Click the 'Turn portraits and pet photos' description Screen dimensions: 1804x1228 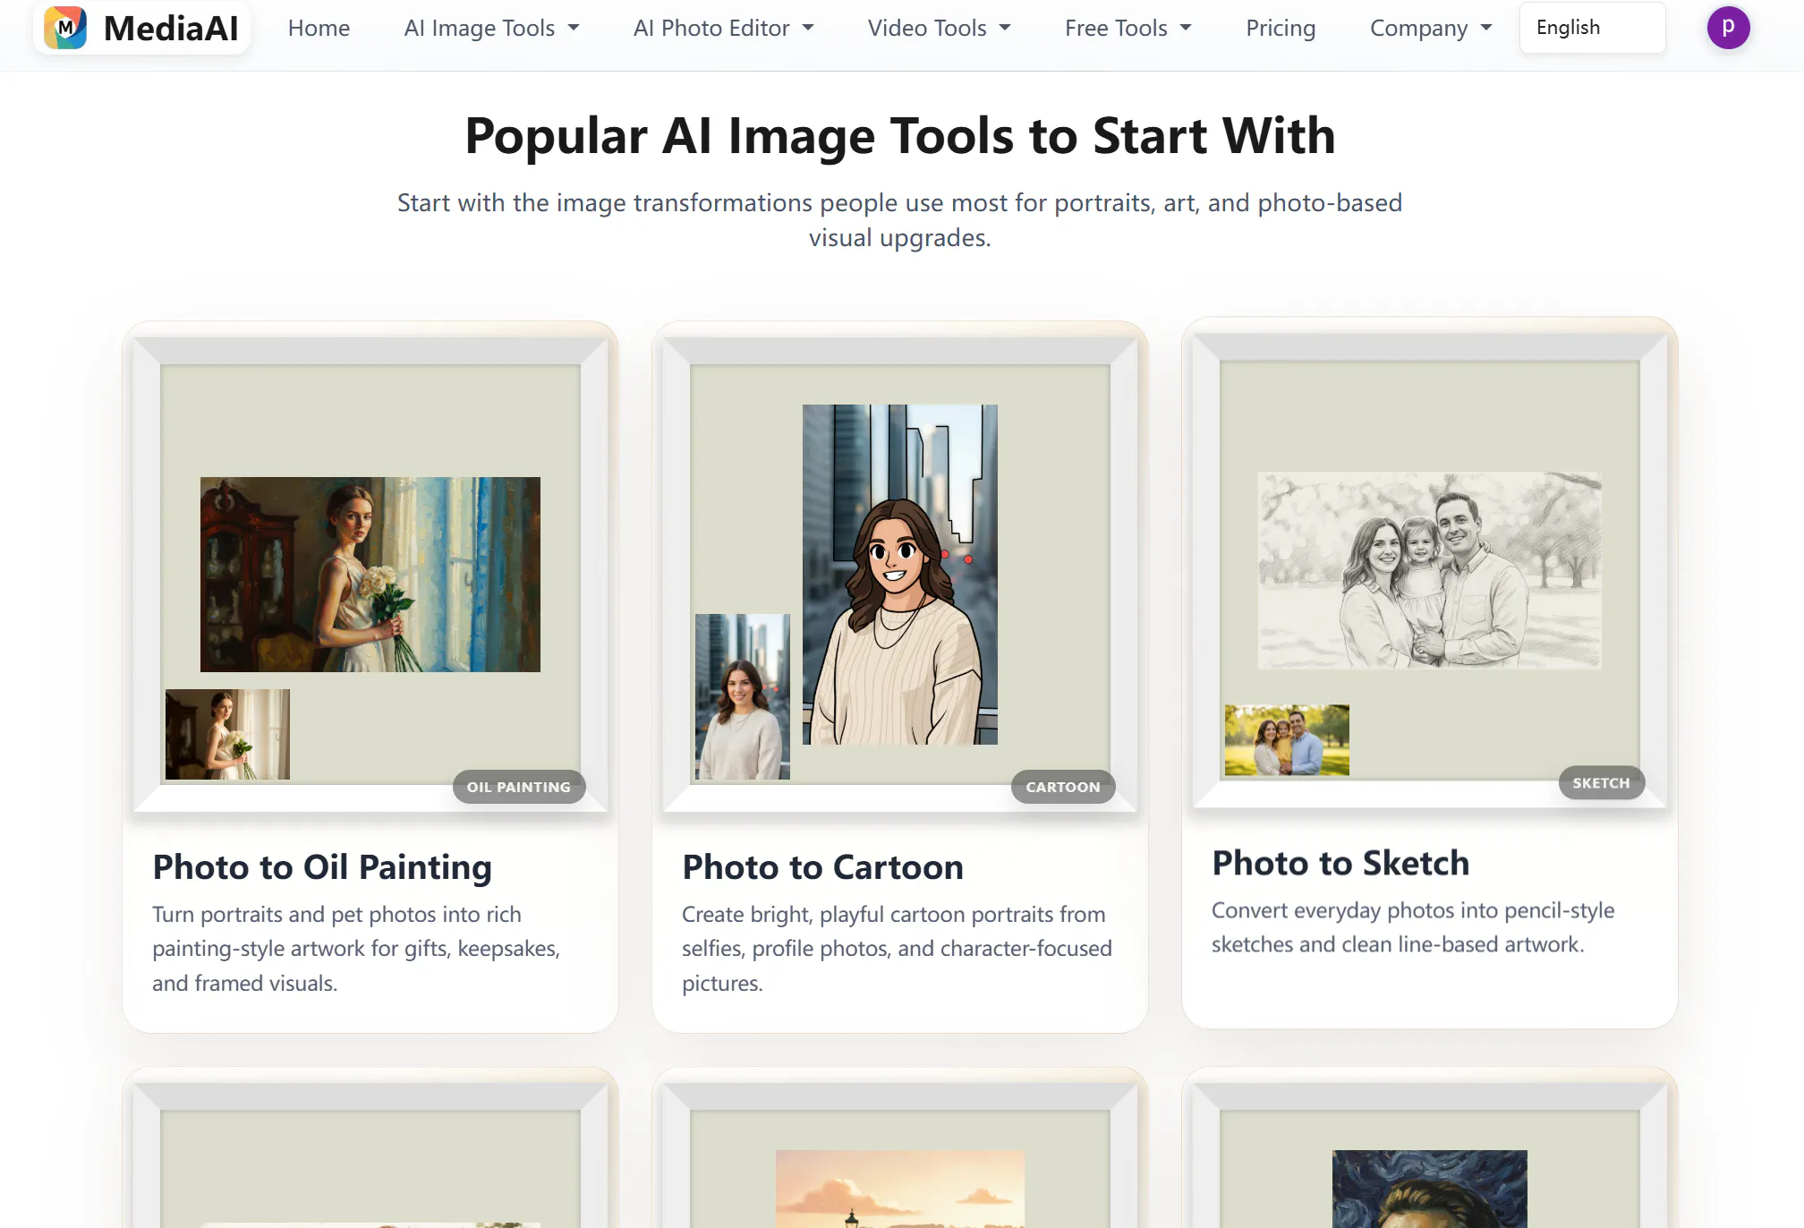tap(356, 949)
